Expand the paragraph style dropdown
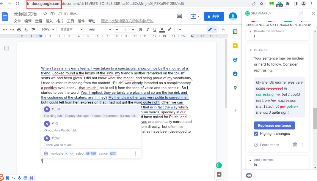This screenshot has height=181, width=317. [x=71, y=29]
